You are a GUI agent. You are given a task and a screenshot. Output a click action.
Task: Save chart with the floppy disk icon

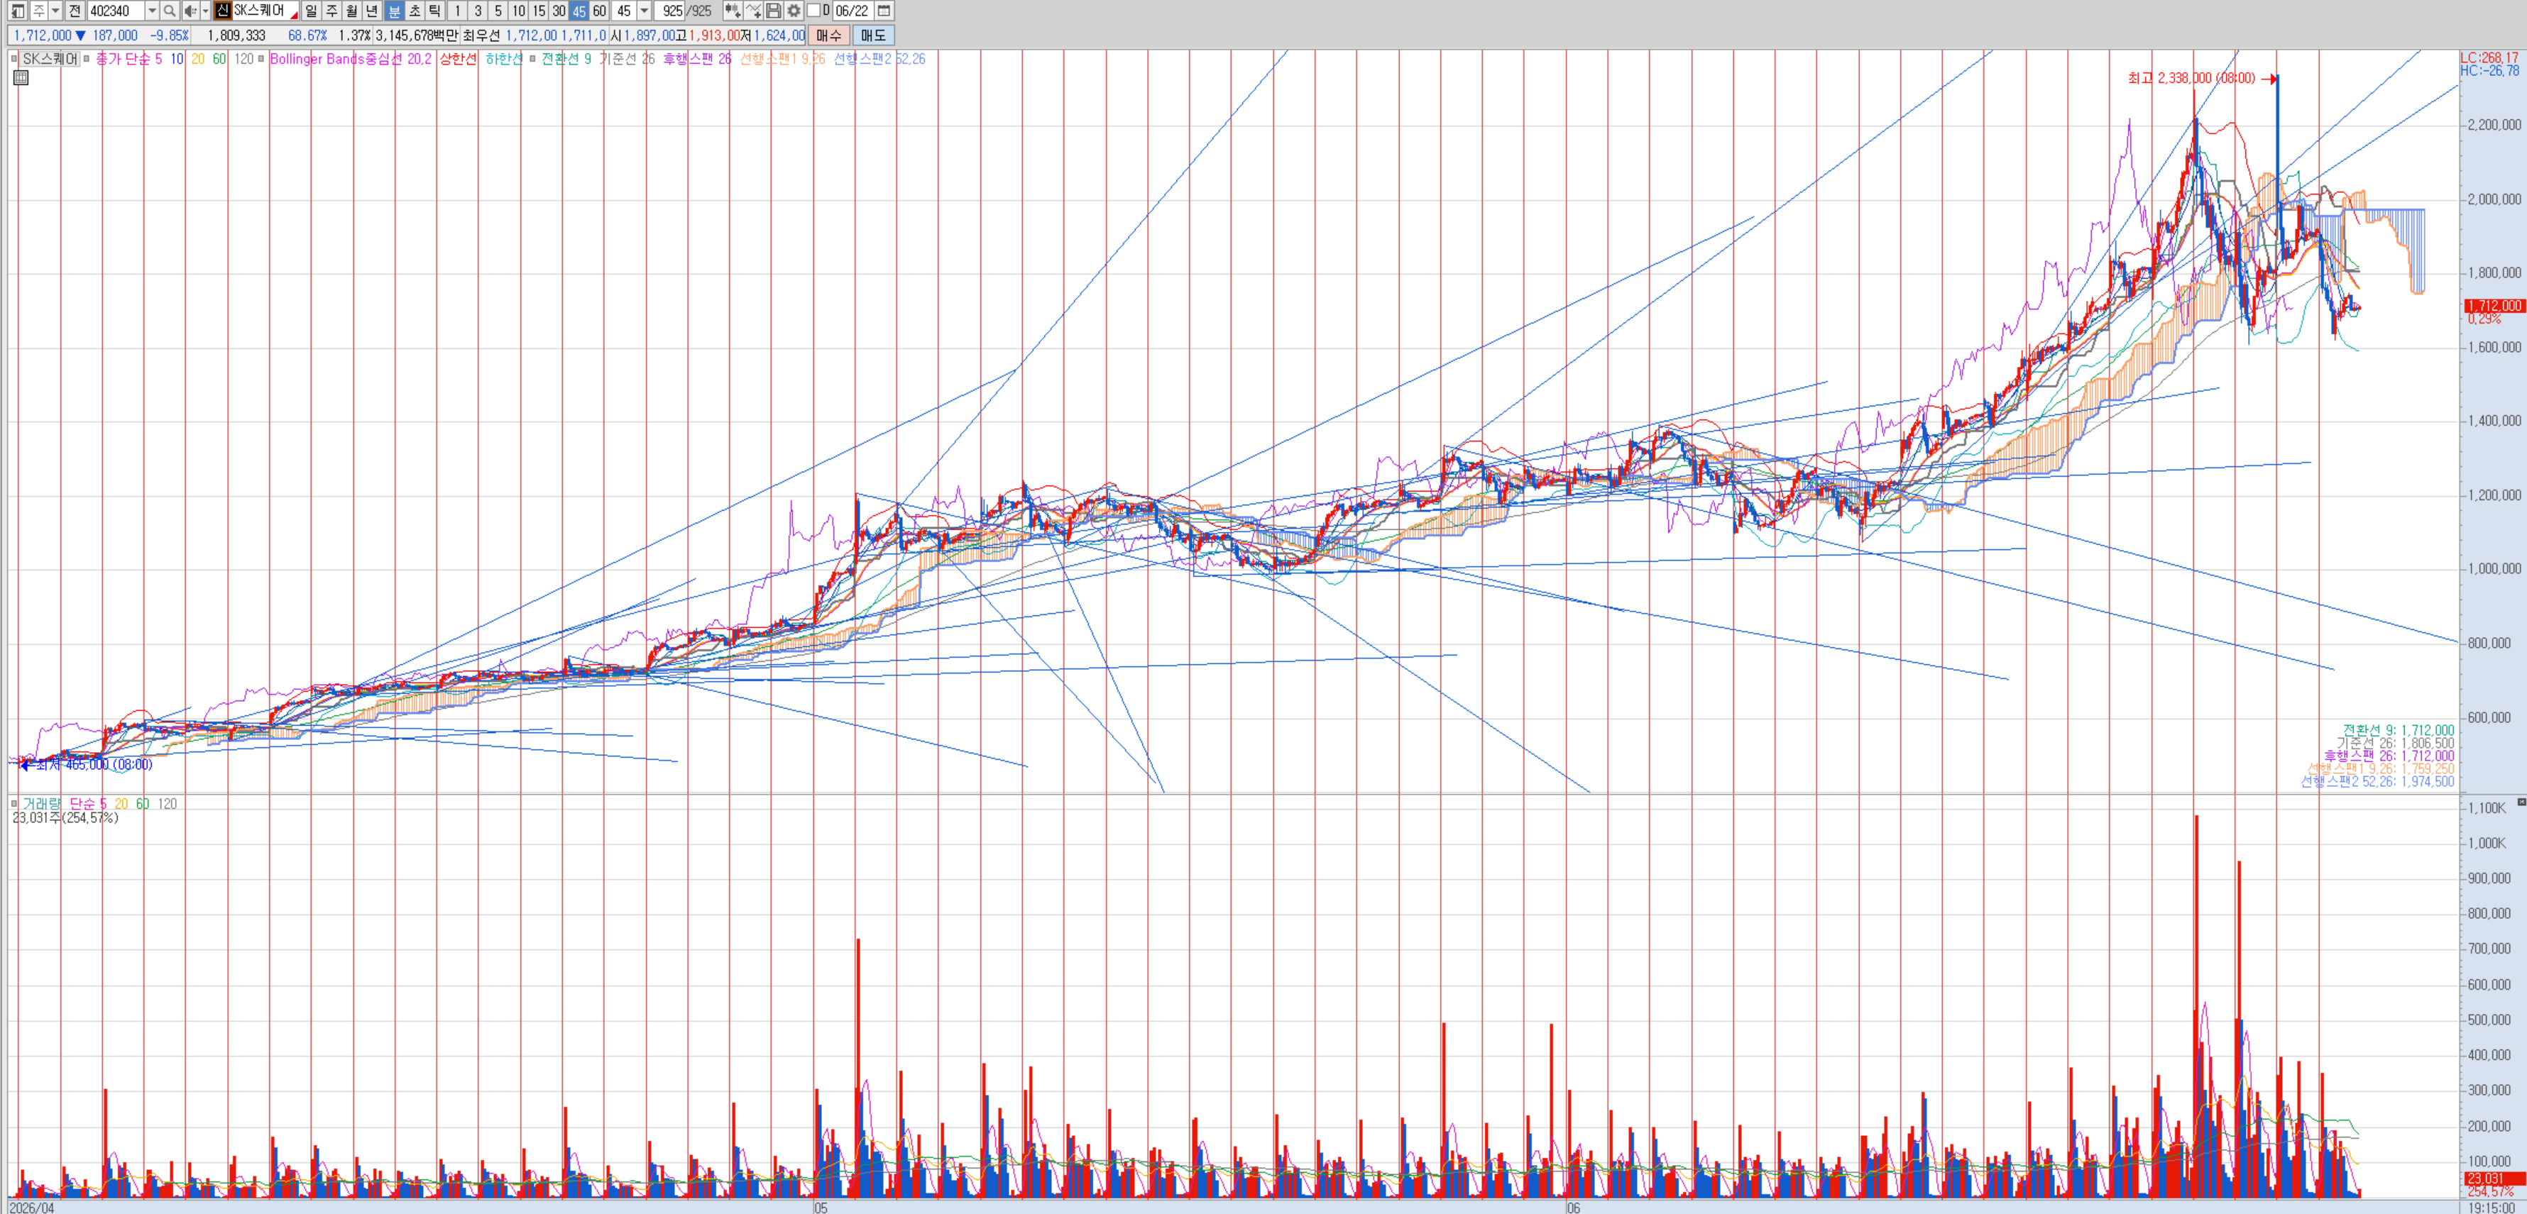point(774,11)
